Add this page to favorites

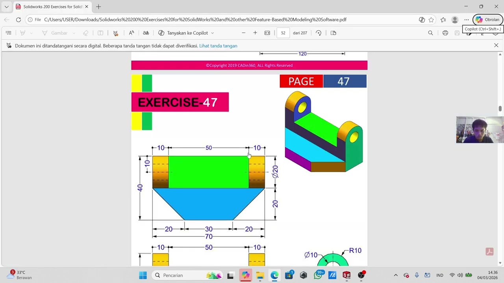tap(432, 20)
